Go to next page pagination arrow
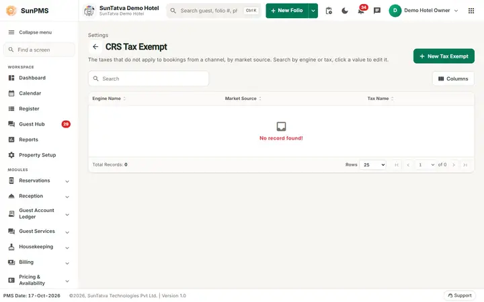 point(454,165)
